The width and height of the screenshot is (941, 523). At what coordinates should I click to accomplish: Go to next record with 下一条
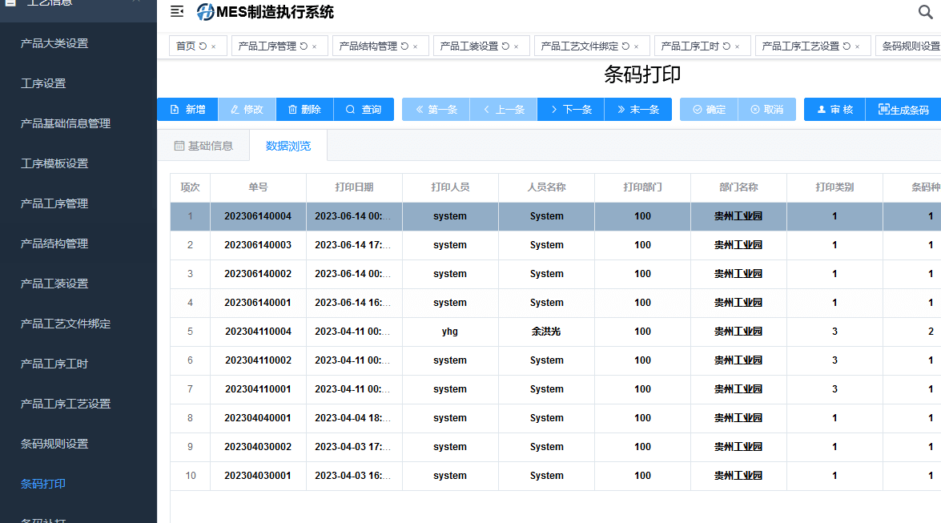571,109
